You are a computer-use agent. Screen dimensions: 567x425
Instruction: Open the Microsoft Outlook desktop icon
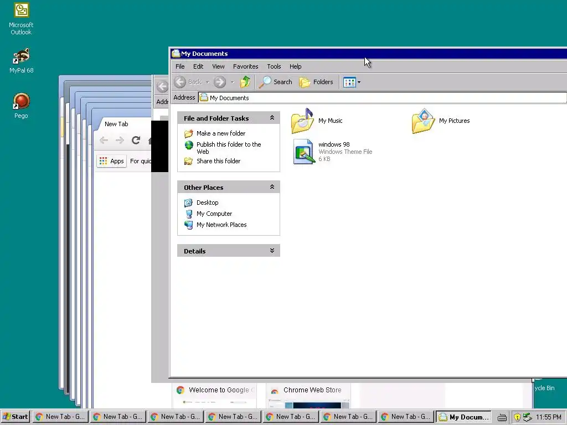[x=21, y=19]
